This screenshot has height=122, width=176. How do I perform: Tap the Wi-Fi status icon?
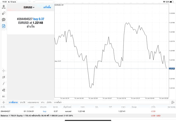click(164, 2)
